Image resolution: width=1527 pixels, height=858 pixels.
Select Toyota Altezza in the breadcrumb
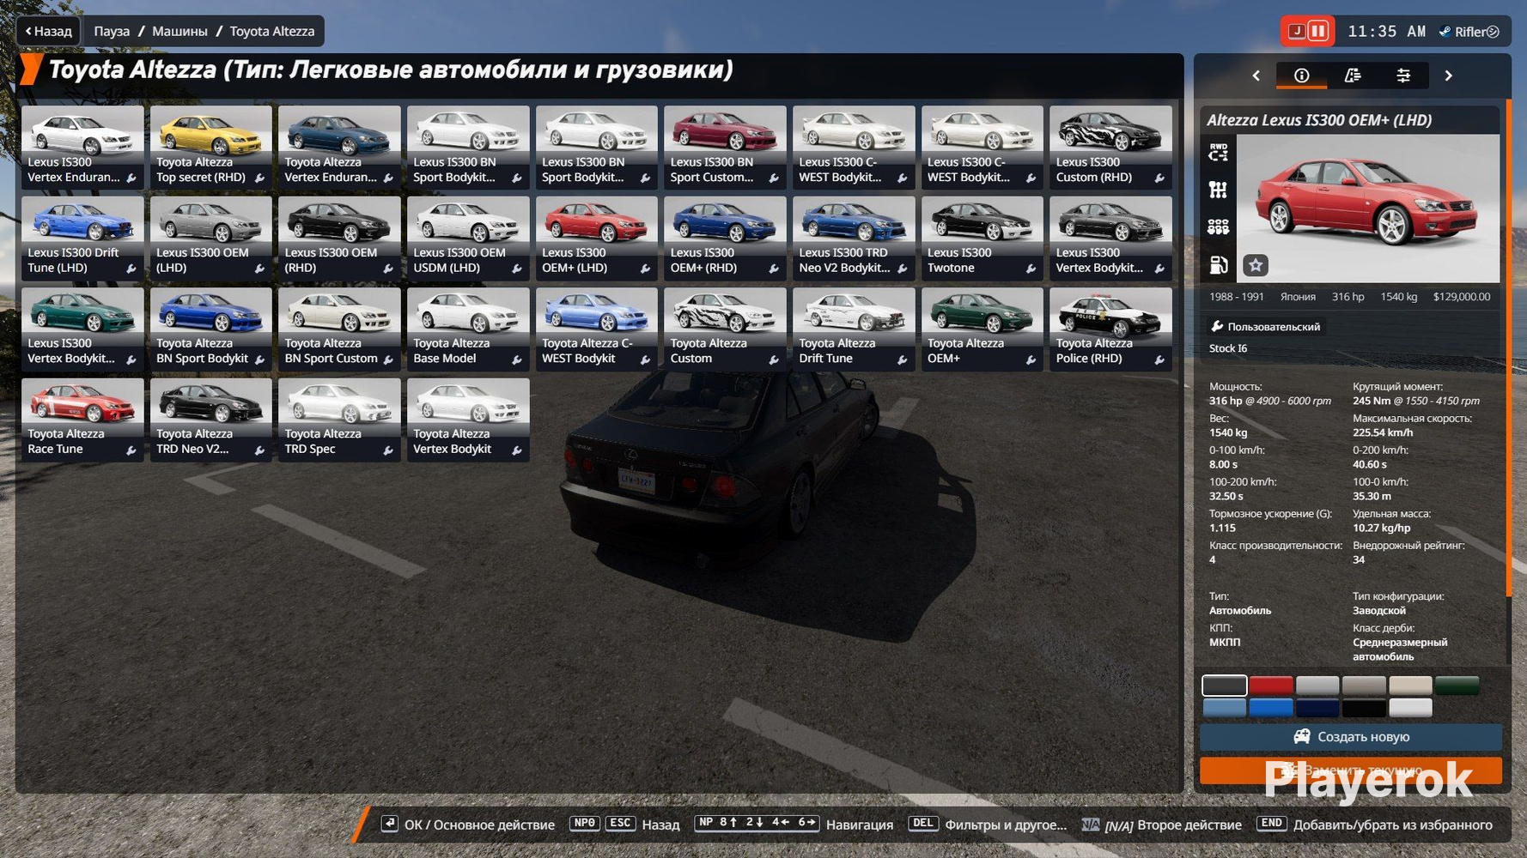[272, 32]
